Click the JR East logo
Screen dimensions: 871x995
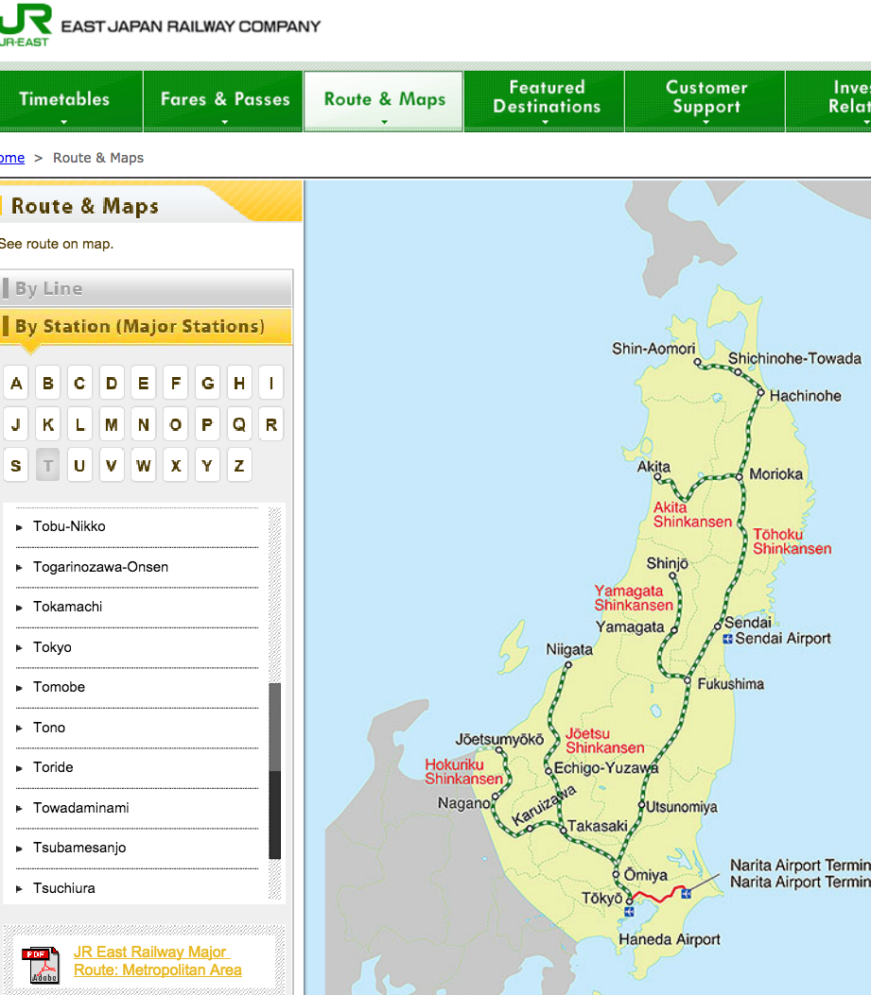pyautogui.click(x=26, y=25)
